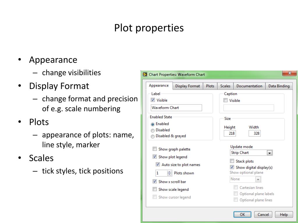Toggle Auto size to plot names
The width and height of the screenshot is (298, 223).
158,164
